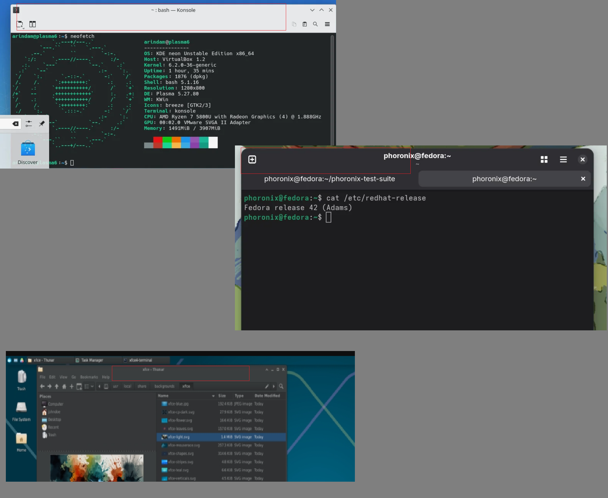Open Konsole's hamburger menu
Screen dimensions: 608x498
pos(327,24)
